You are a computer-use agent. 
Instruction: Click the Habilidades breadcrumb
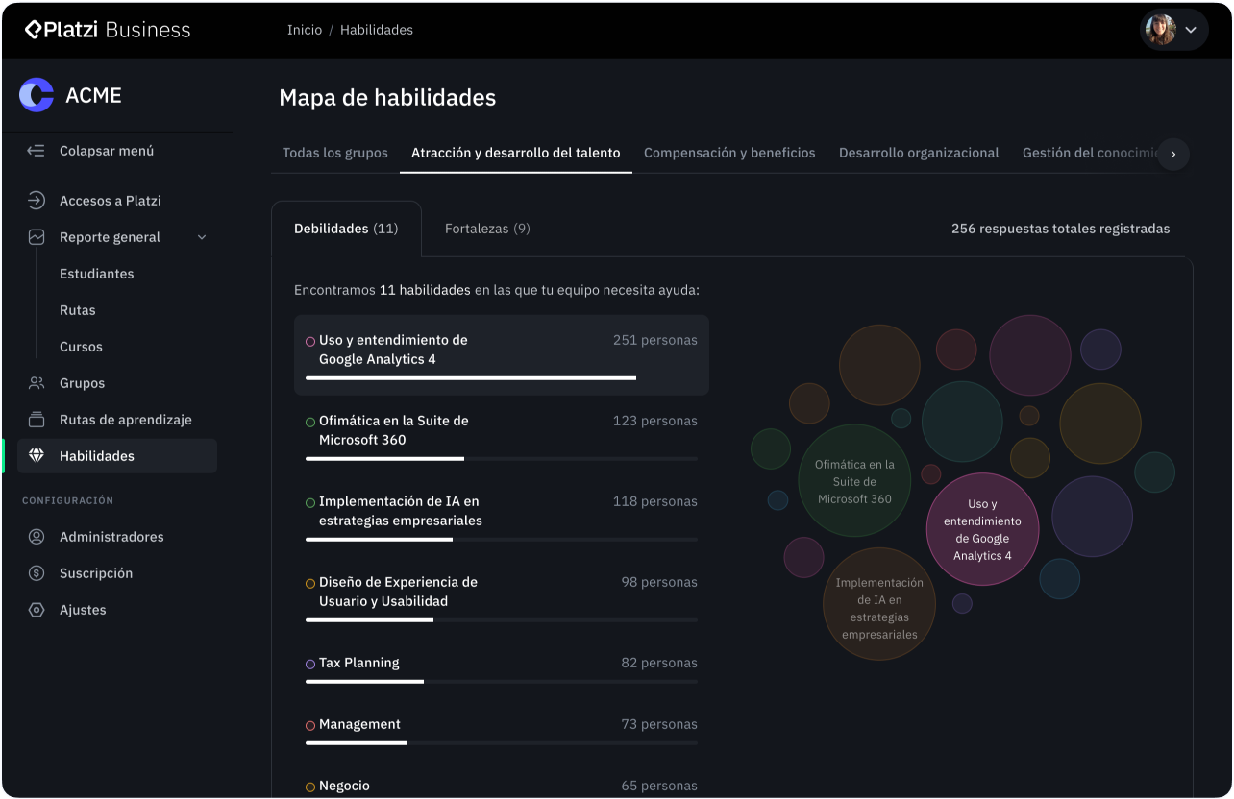(377, 30)
